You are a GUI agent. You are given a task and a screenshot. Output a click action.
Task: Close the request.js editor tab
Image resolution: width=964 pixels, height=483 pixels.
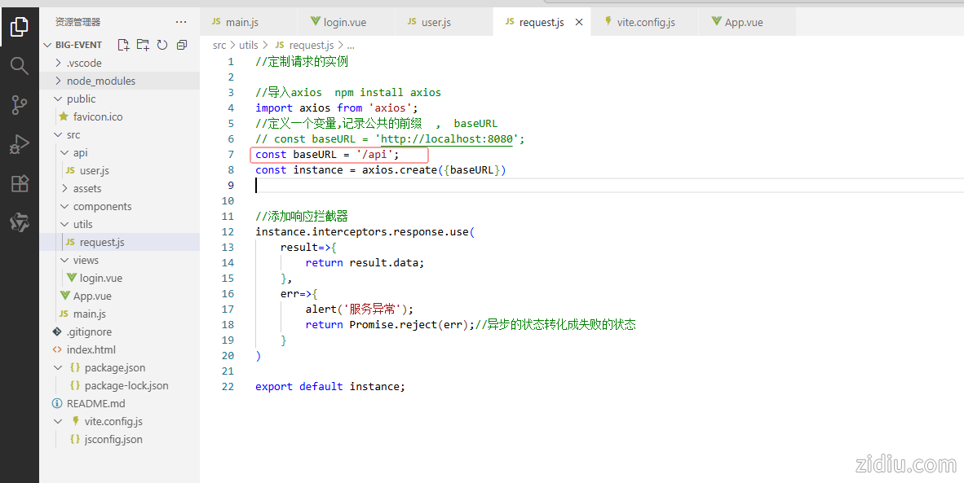click(579, 22)
